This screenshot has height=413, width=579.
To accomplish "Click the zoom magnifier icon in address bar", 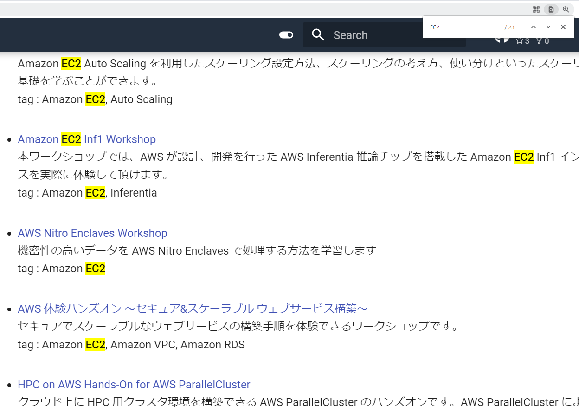I will point(566,9).
